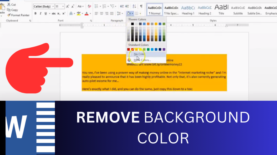Image resolution: width=277 pixels, height=155 pixels.
Task: Enable center text alignment
Action: pyautogui.click(x=101, y=13)
